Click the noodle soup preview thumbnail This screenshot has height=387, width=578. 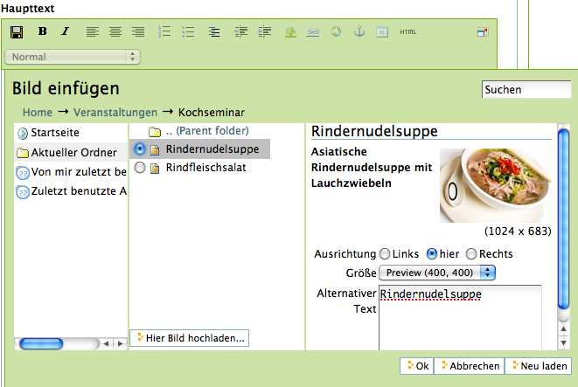click(496, 185)
